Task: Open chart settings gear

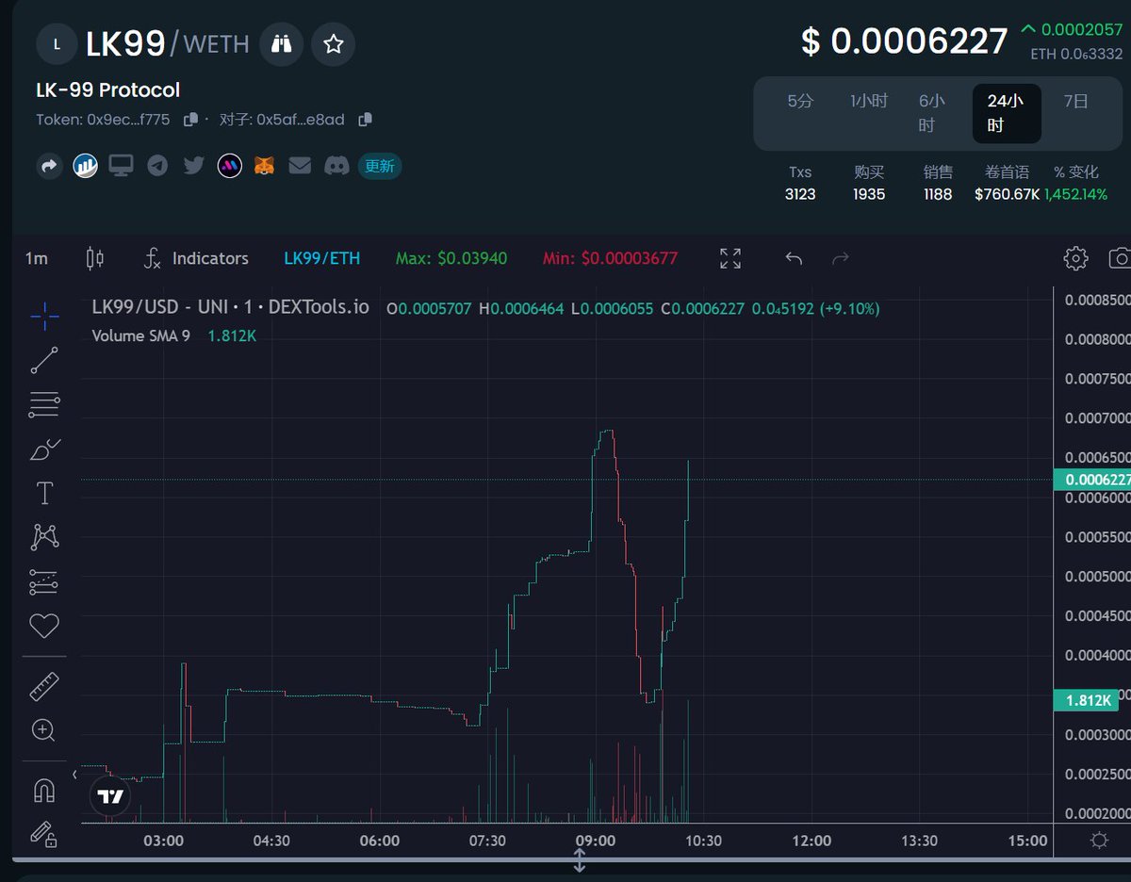Action: 1076,258
